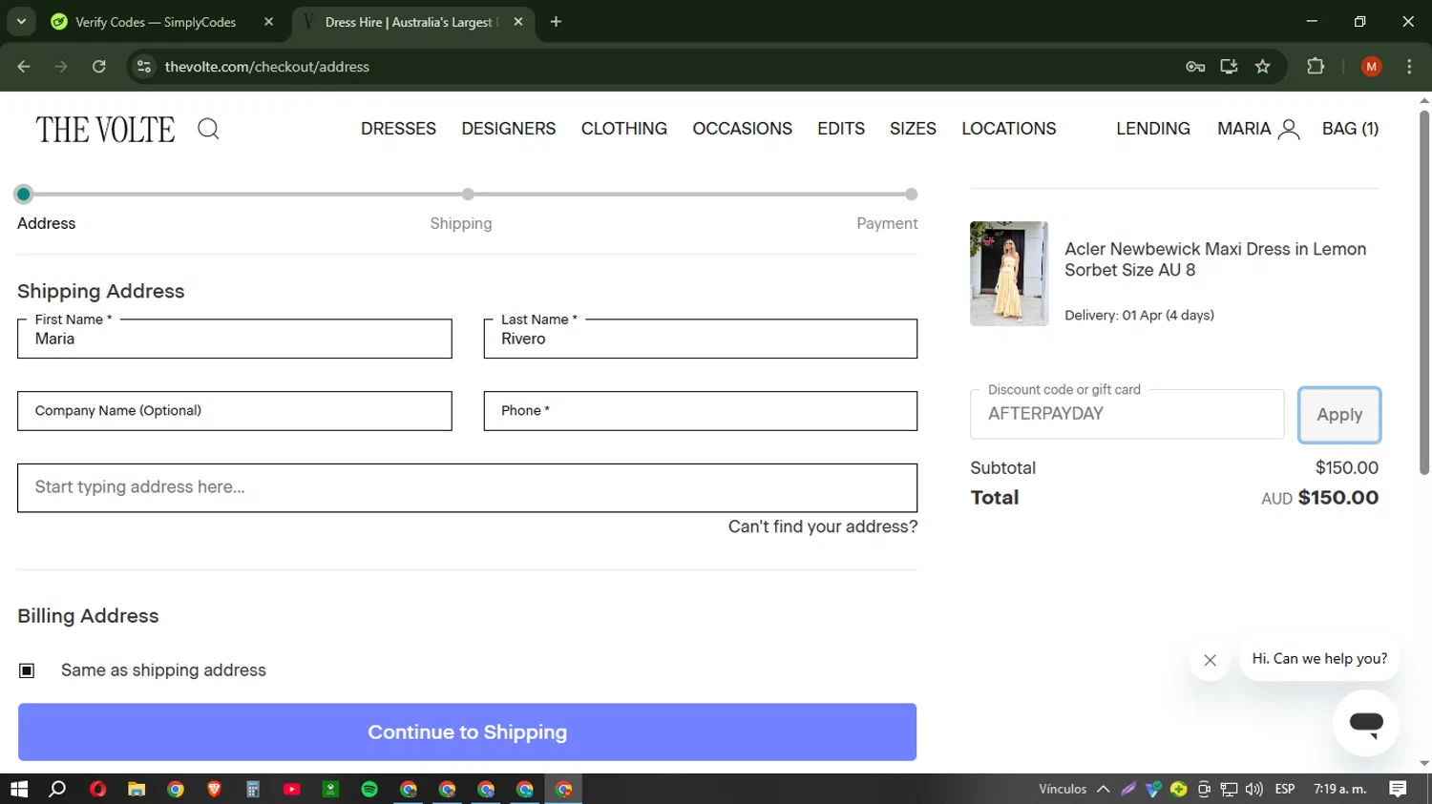Viewport: 1432px width, 804px height.
Task: Open volume control in tray
Action: point(1253,789)
